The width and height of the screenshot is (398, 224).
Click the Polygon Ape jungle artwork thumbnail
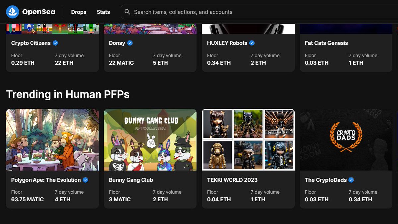pos(52,140)
